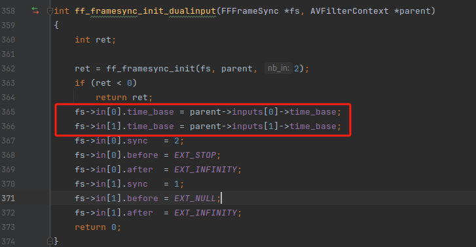The width and height of the screenshot is (476, 247).
Task: Click line number 358 in gutter
Action: tap(9, 11)
